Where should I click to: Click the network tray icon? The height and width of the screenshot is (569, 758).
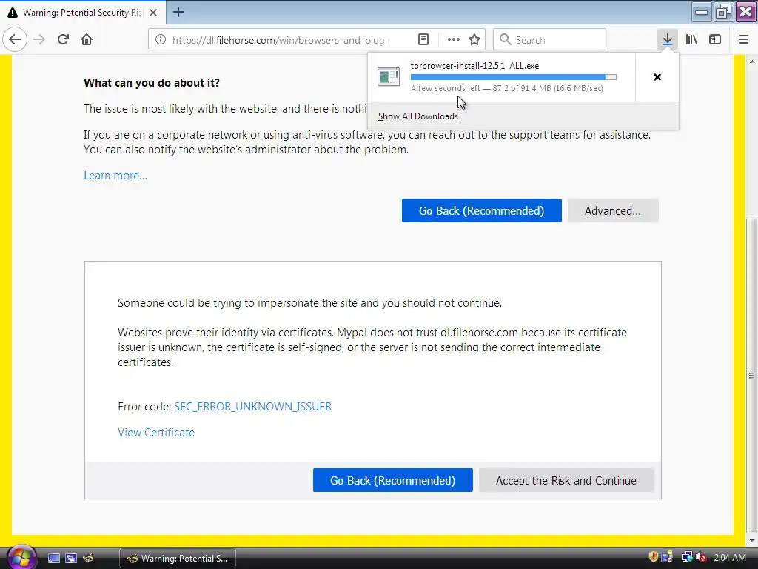pyautogui.click(x=686, y=557)
